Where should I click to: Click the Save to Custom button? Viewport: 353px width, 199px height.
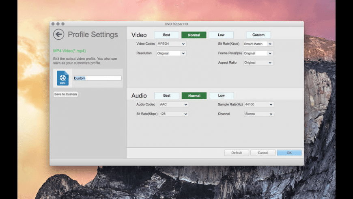point(65,94)
